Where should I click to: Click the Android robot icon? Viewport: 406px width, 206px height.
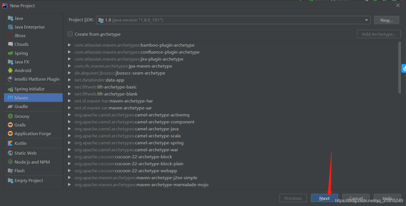click(x=10, y=71)
